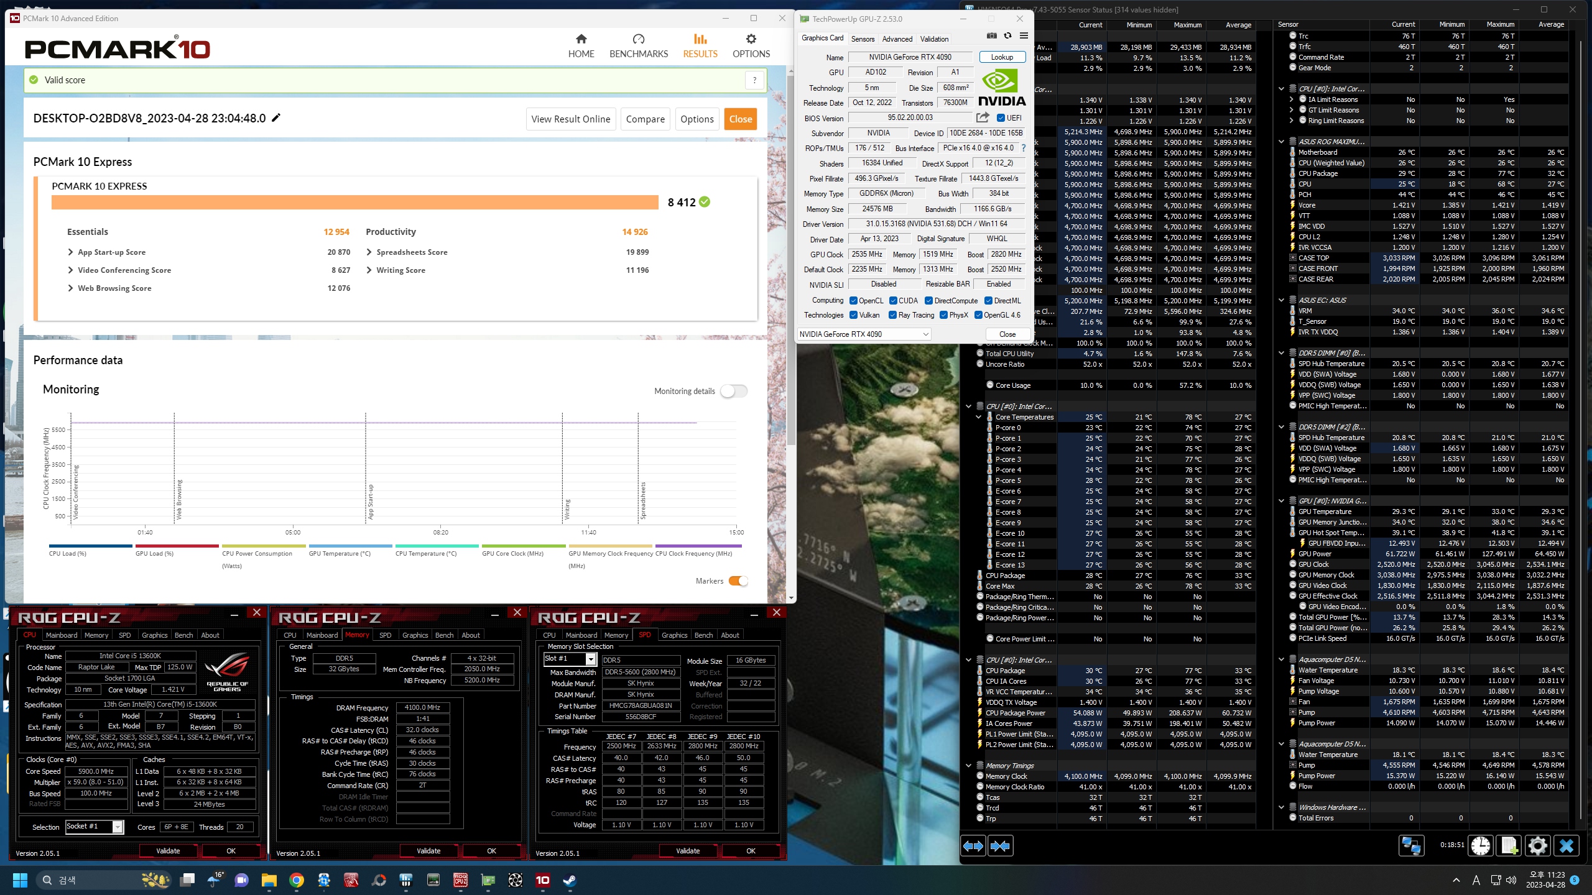The width and height of the screenshot is (1592, 895).
Task: Open GPU selection dropdown in GPU-Z
Action: 864,334
